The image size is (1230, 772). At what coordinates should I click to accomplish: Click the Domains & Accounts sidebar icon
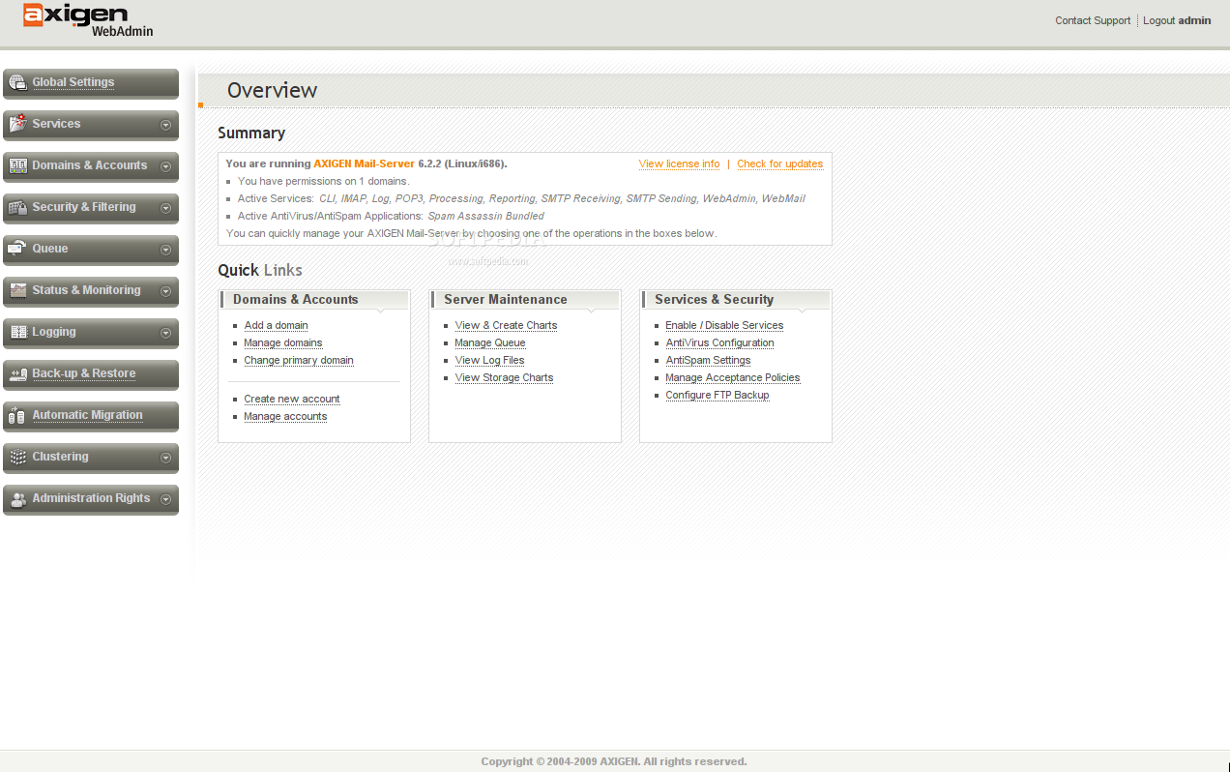[x=17, y=165]
